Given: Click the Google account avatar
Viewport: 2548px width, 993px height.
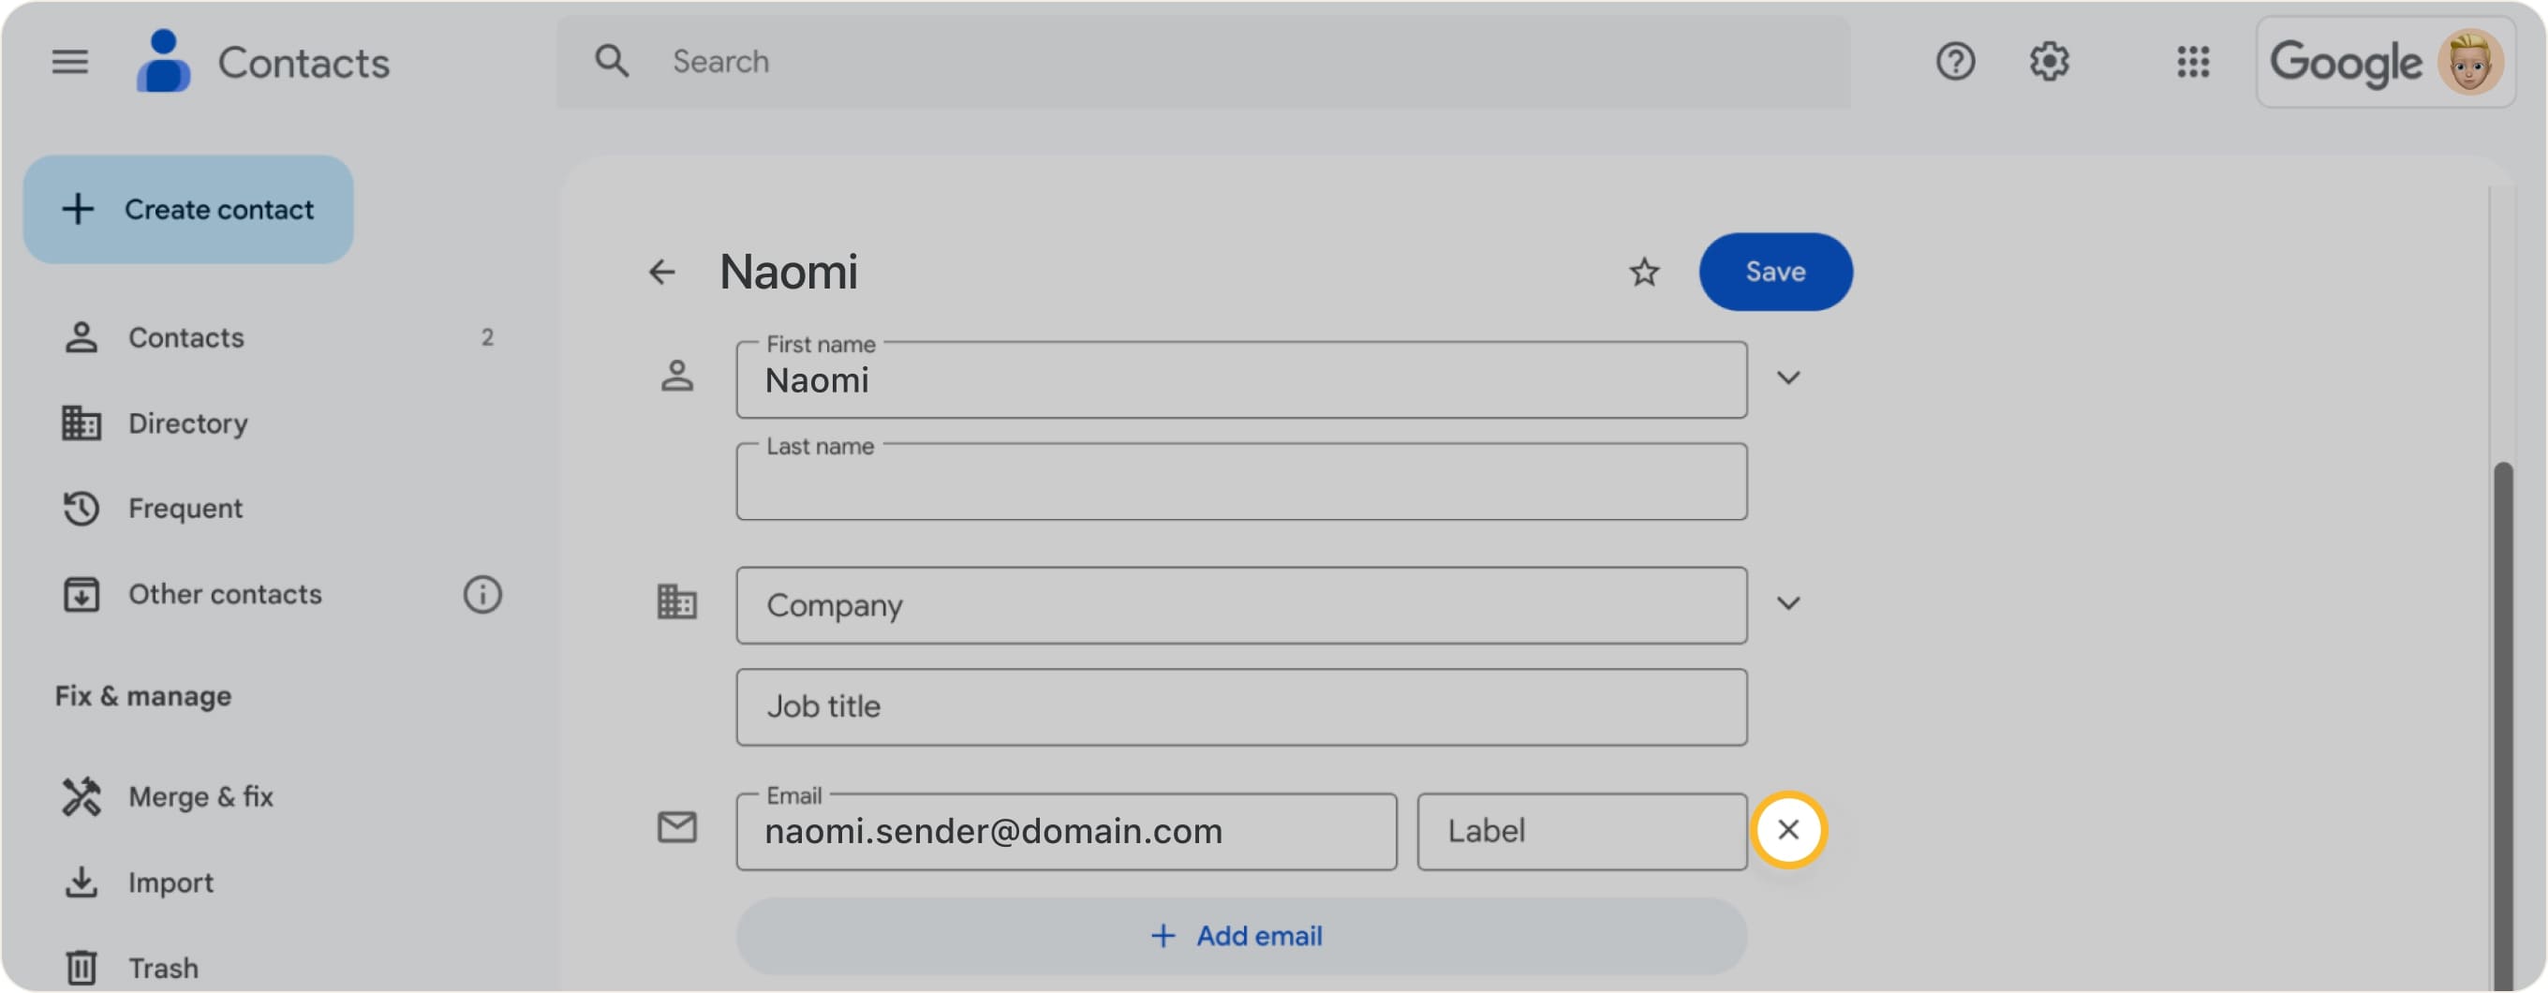Looking at the screenshot, I should click(x=2469, y=63).
